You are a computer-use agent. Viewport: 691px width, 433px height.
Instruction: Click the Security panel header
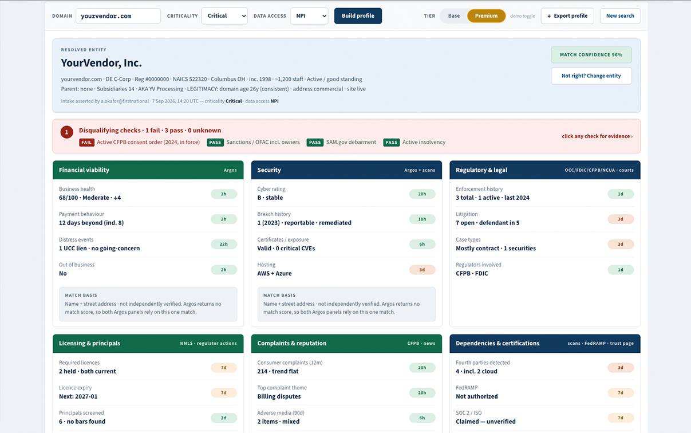click(346, 170)
